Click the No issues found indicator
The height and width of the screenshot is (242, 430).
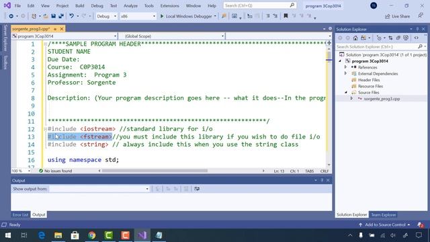[x=55, y=171]
